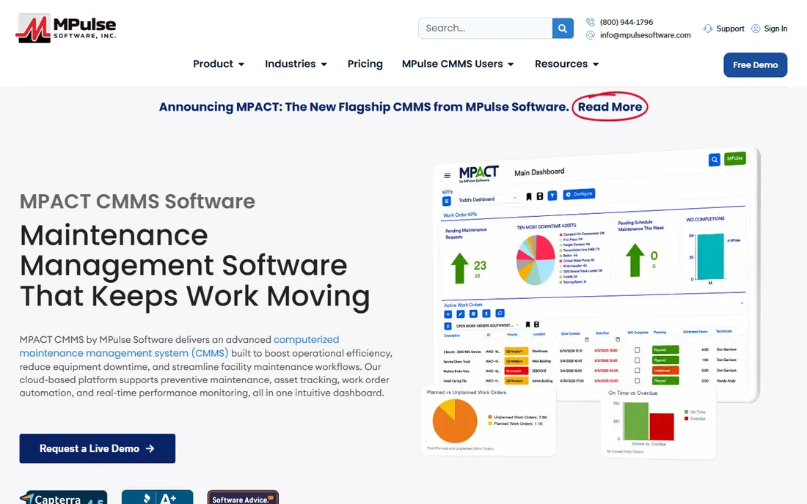Click the bookmark icon beside Open Work Orders Southwest

point(527,325)
